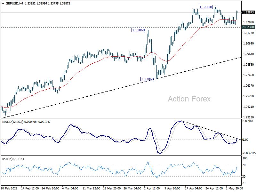This screenshot has height=192, width=256.
Task: Click the current price tag 1.33873
Action: pos(248,12)
